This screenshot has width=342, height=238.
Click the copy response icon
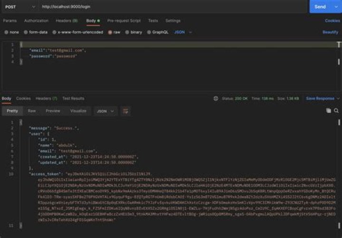329,110
